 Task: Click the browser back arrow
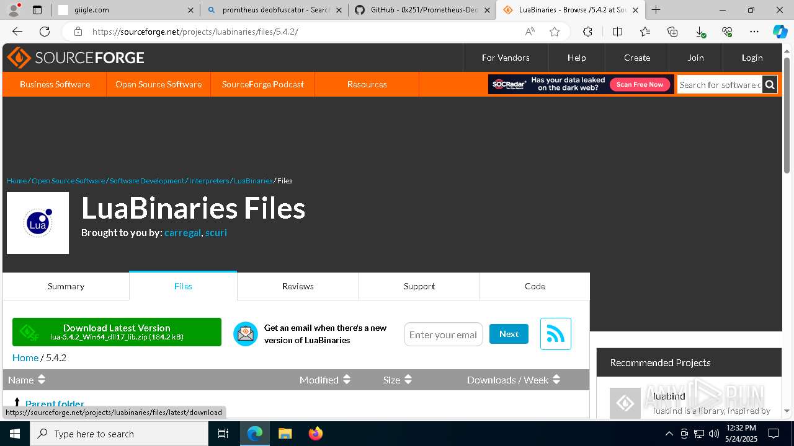click(x=17, y=32)
